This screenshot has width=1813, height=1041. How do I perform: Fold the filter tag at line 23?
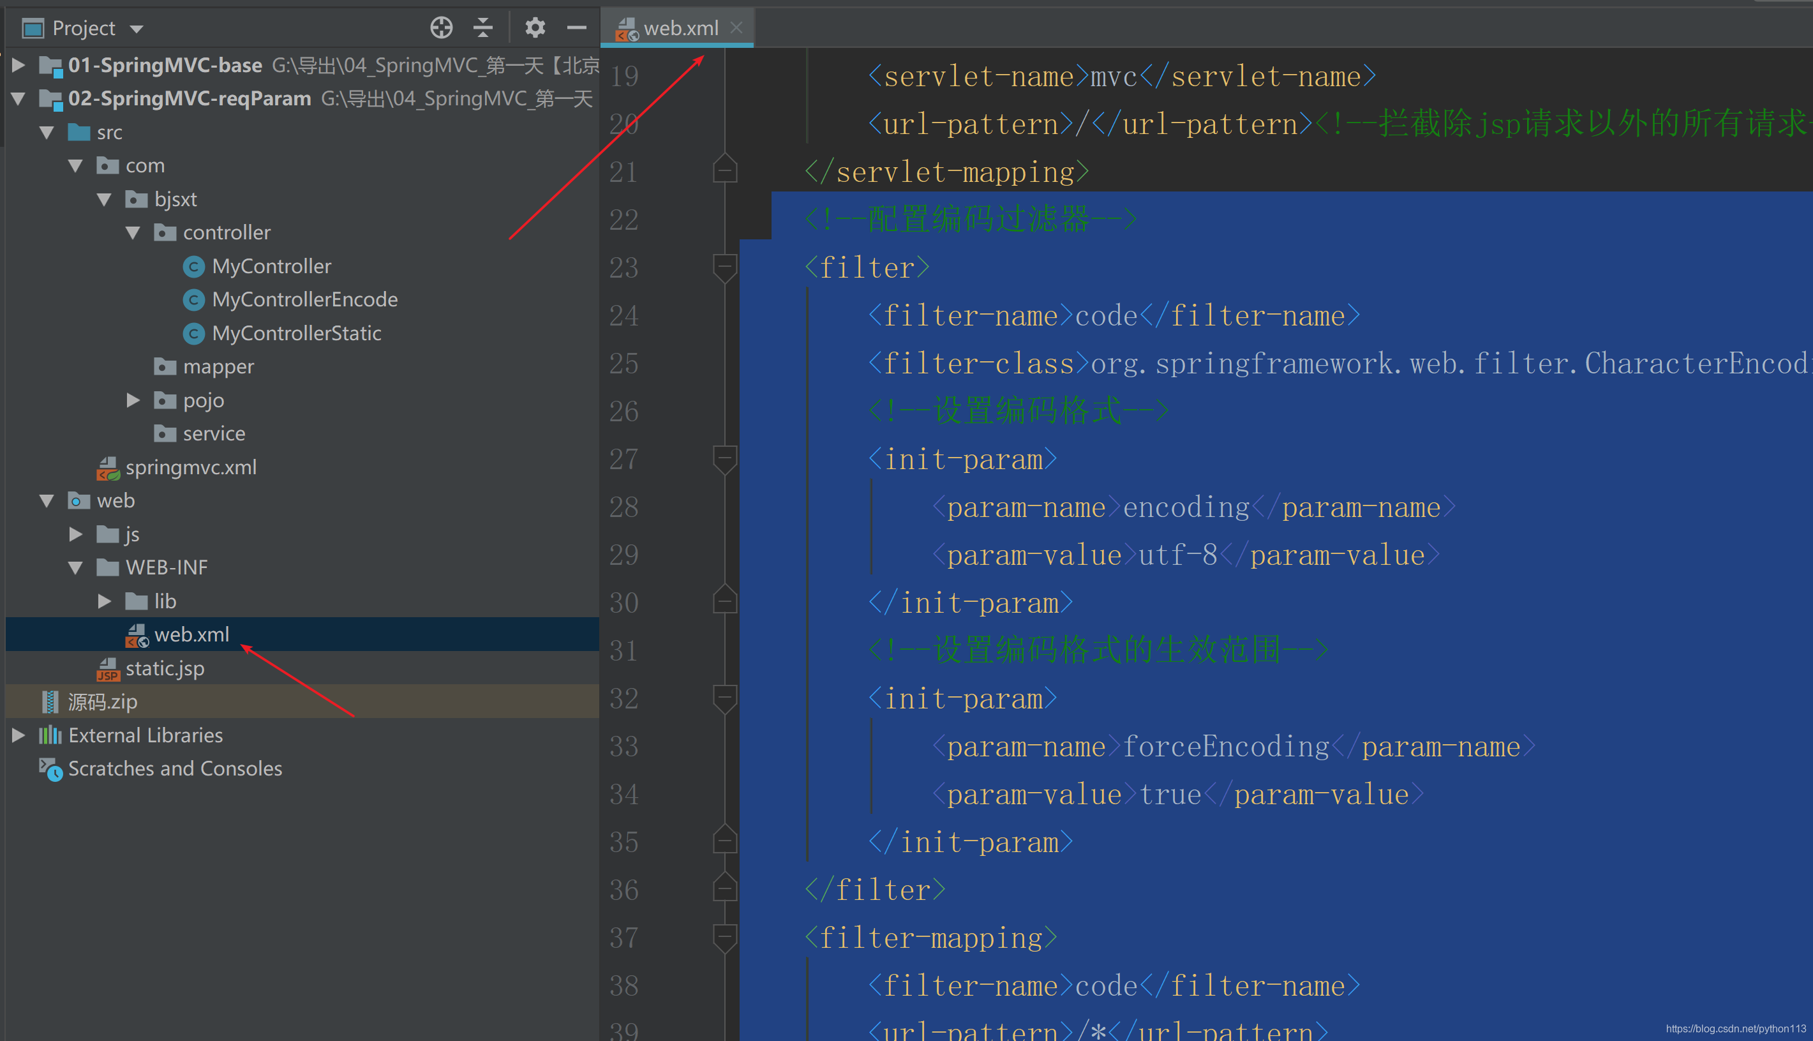[725, 268]
